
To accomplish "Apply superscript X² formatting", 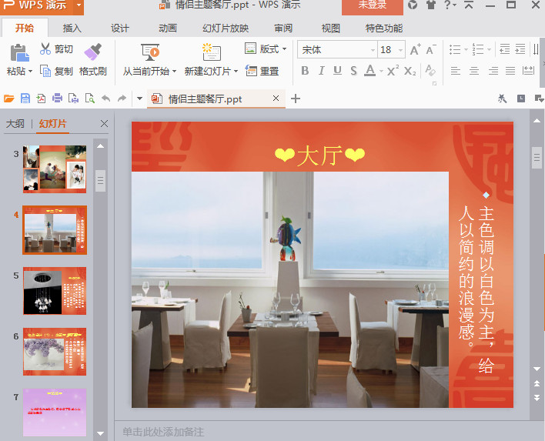I will coord(393,71).
